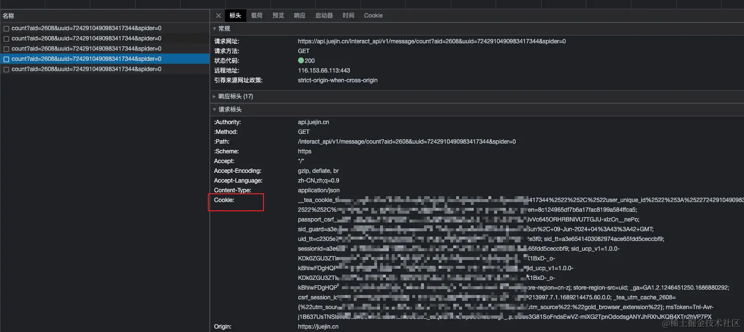744x332 pixels.
Task: Open the 载荷 tab
Action: coord(257,16)
